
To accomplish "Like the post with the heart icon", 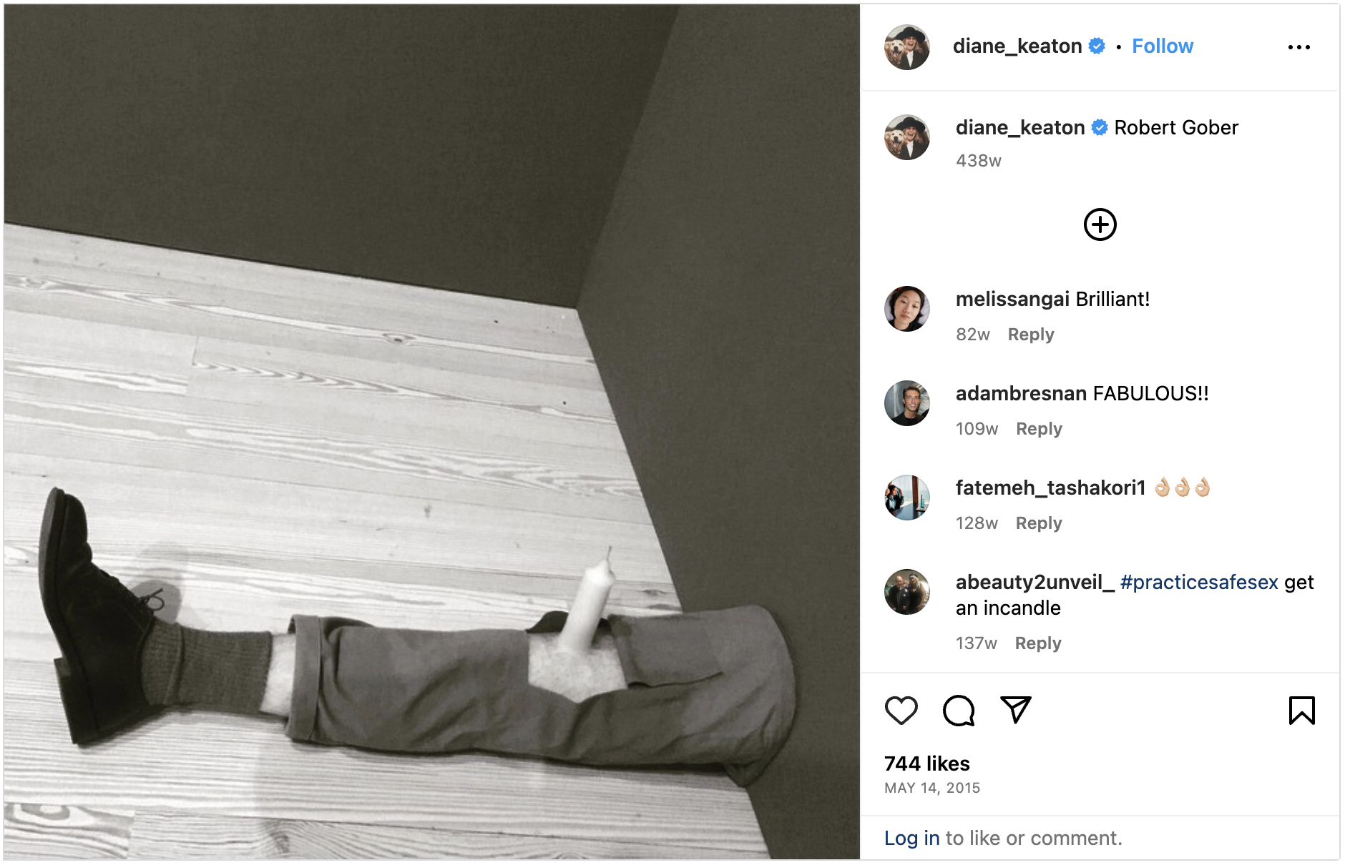I will click(x=901, y=711).
